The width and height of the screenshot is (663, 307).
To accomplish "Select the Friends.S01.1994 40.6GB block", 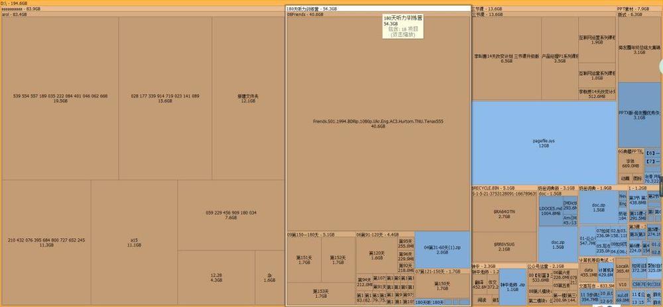I will 378,124.
